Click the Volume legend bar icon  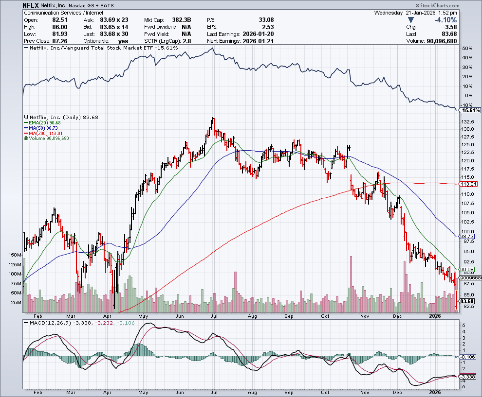point(27,138)
